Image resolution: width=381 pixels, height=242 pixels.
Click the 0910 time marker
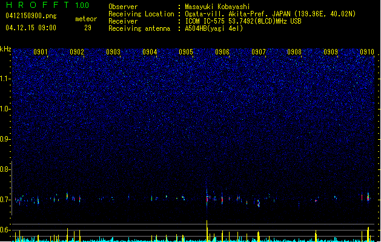[x=367, y=52]
